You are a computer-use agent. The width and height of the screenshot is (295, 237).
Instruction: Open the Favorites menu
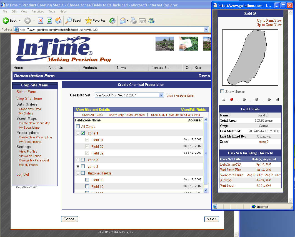pyautogui.click(x=37, y=11)
